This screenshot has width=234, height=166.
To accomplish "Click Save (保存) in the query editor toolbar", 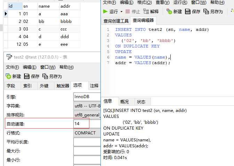I will pyautogui.click(x=193, y=11).
